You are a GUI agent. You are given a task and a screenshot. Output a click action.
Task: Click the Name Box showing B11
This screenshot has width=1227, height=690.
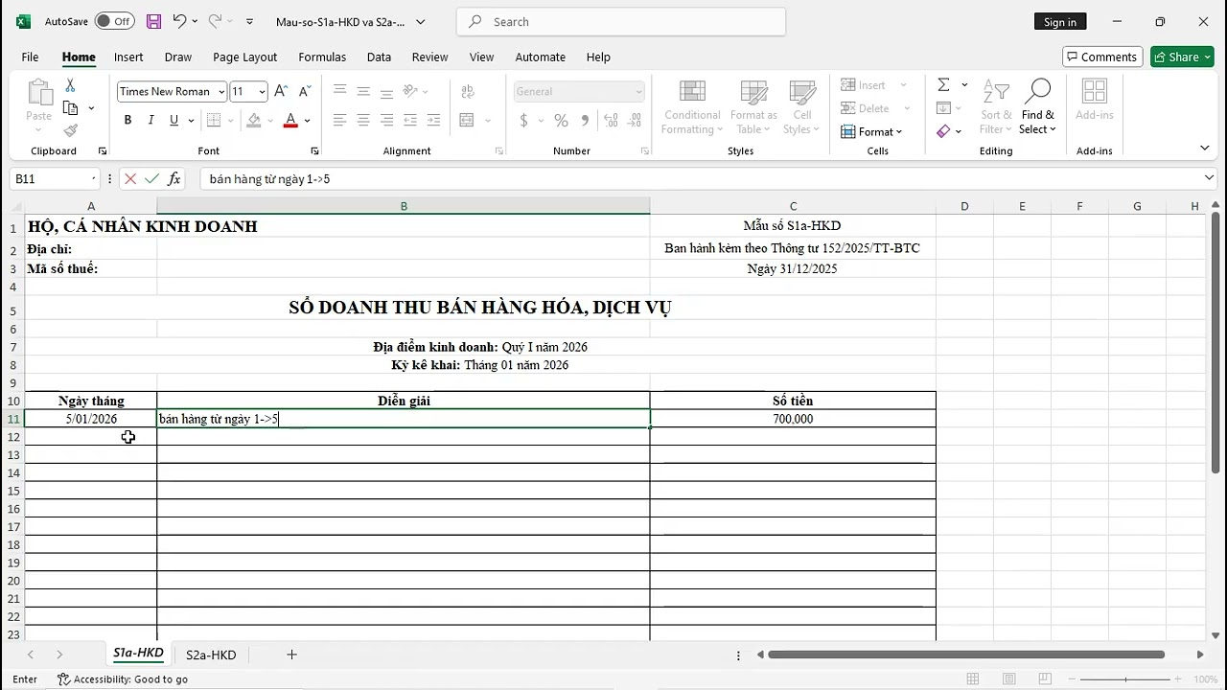(x=54, y=179)
